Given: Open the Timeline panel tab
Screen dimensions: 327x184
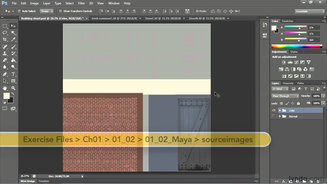Looking at the screenshot, I should (44, 181).
